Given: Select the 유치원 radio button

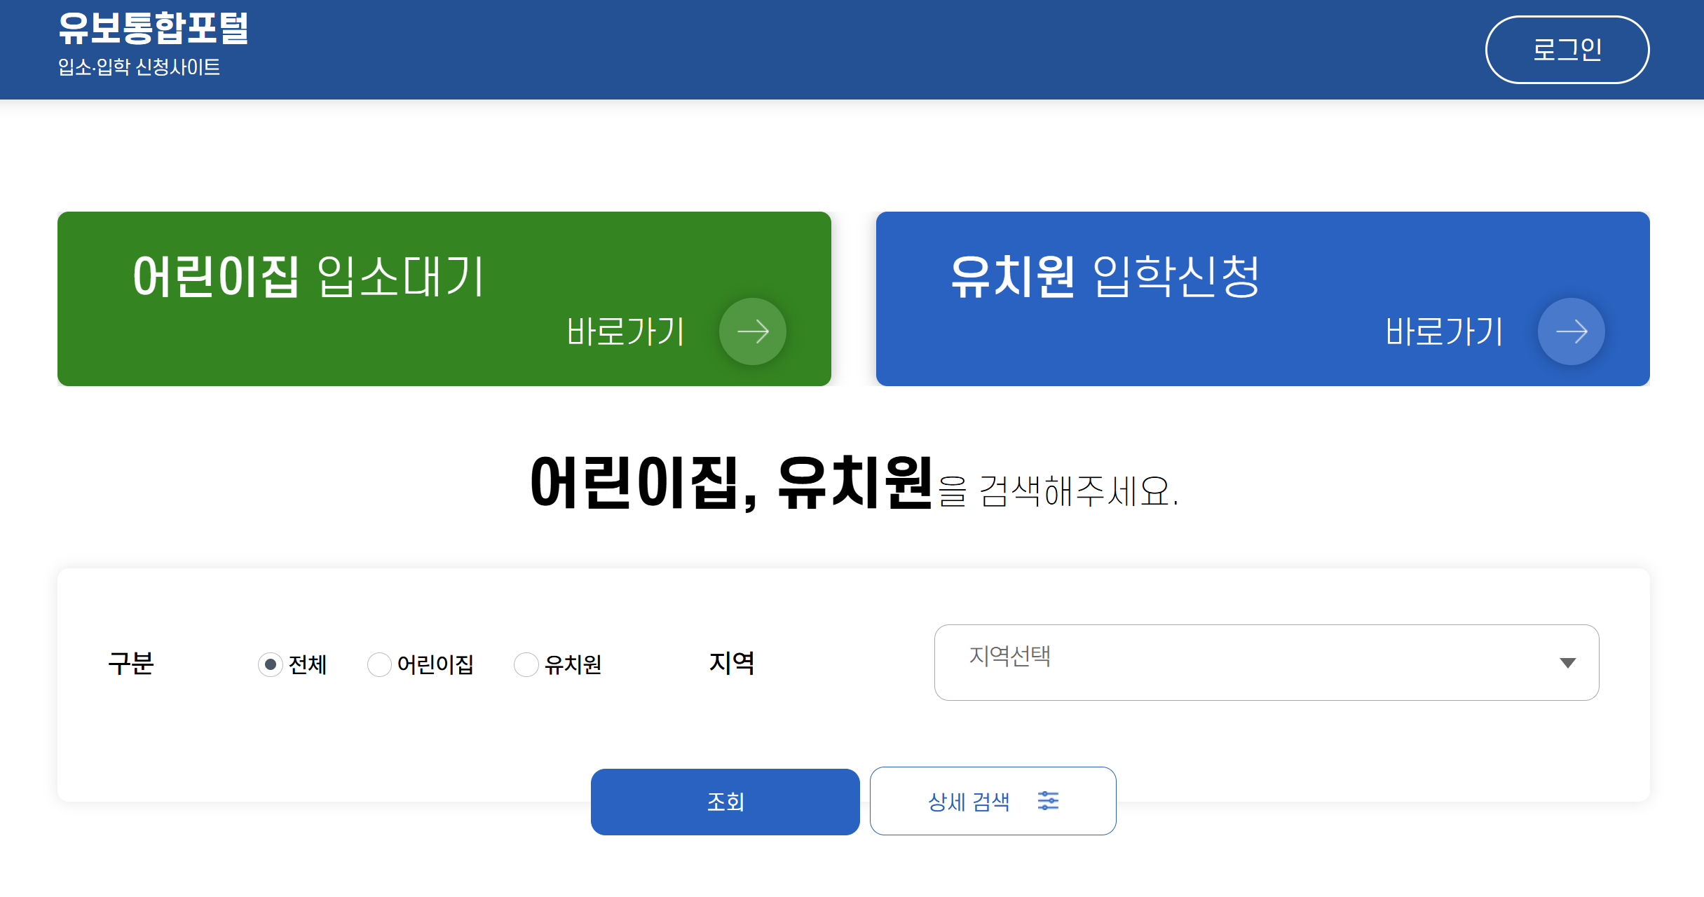Looking at the screenshot, I should coord(526,664).
